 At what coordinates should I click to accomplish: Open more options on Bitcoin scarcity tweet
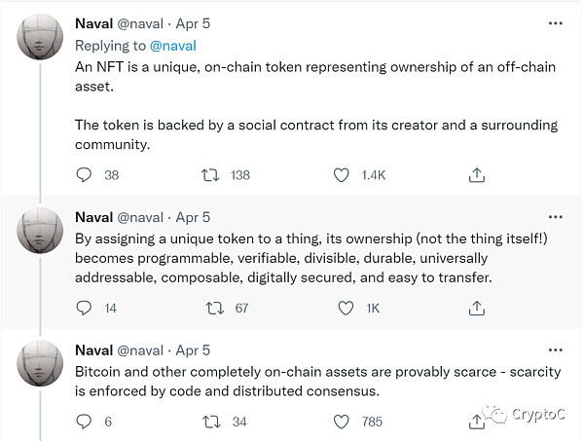[x=552, y=349]
